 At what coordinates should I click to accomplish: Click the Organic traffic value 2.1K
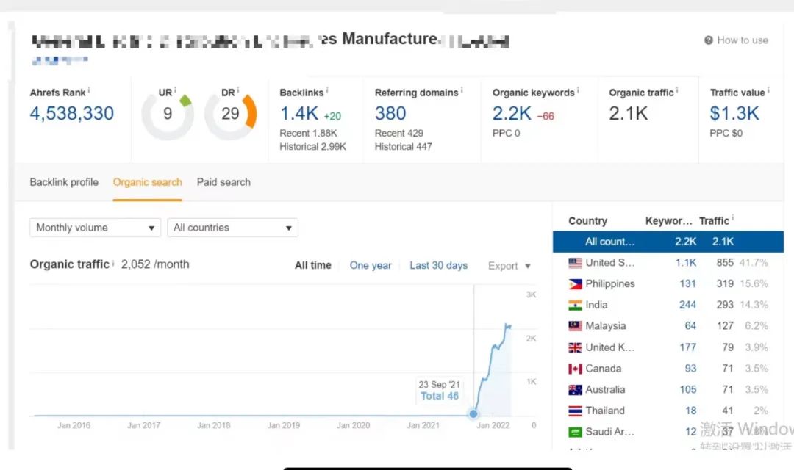tap(629, 113)
